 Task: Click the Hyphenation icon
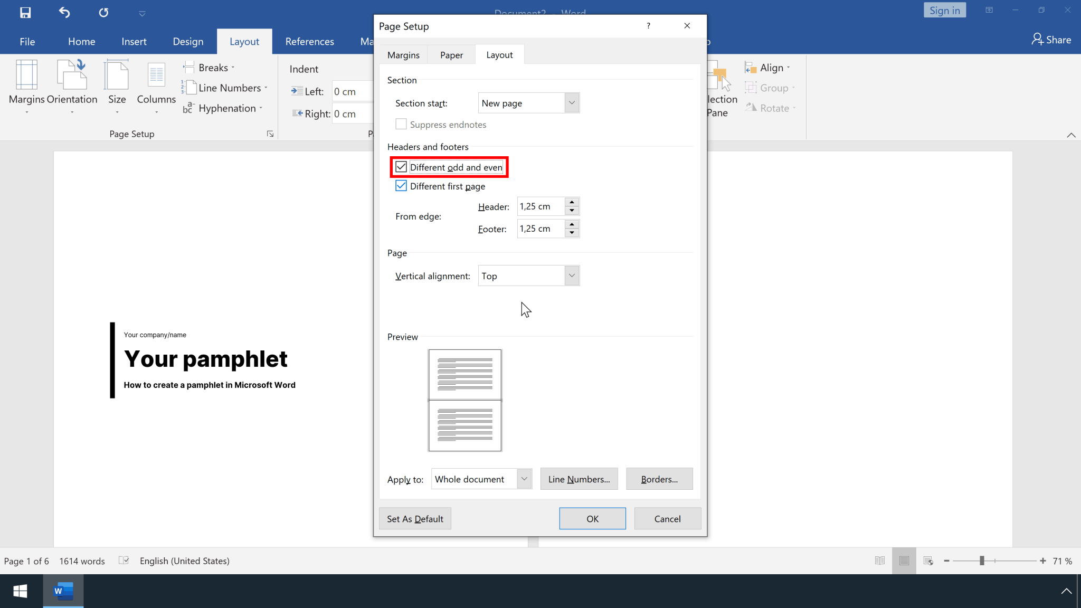coord(188,108)
